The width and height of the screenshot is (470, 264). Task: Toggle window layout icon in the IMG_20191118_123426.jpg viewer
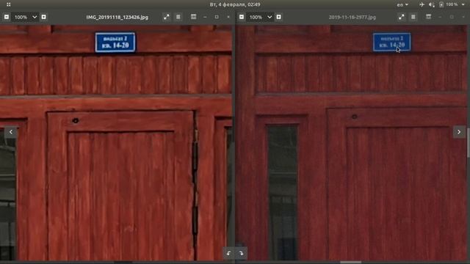coord(194,17)
